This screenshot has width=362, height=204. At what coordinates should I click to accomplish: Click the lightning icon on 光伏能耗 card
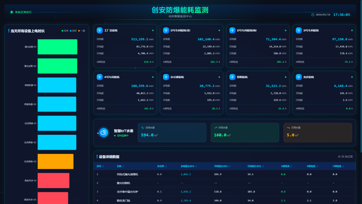click(x=299, y=77)
